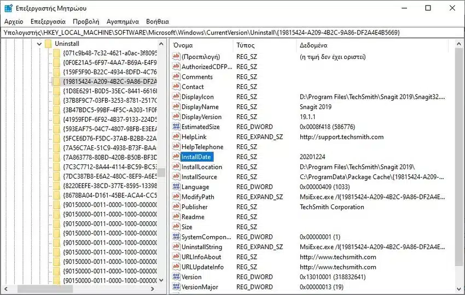Open the Αρχείο menu

14,21
